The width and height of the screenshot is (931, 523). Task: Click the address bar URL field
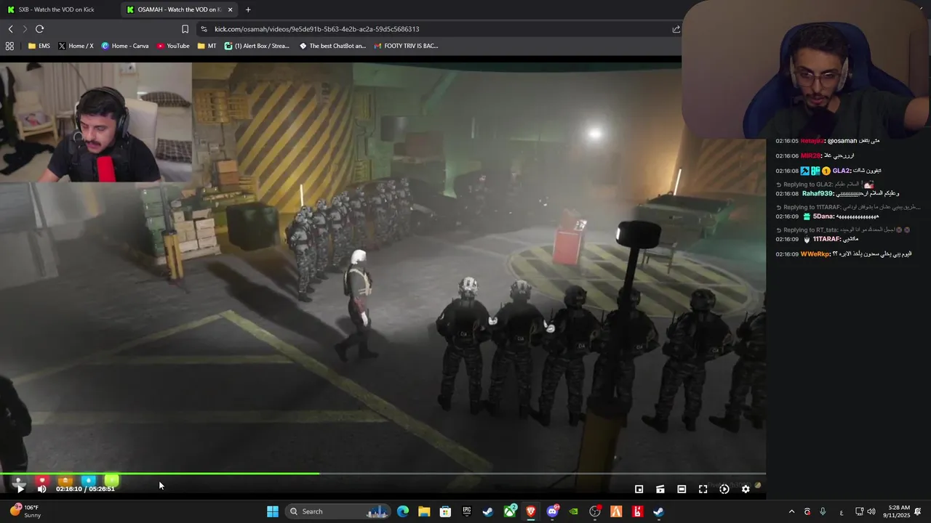click(x=436, y=29)
